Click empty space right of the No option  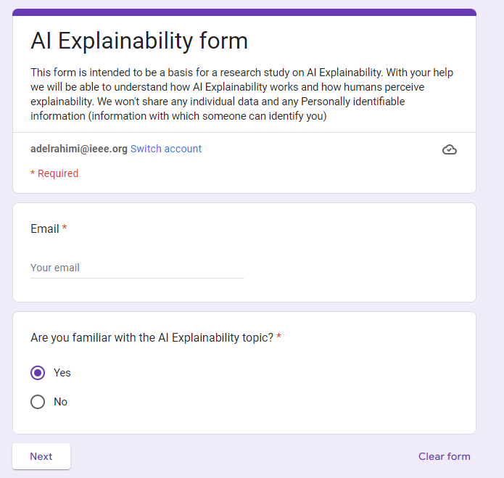coord(290,402)
